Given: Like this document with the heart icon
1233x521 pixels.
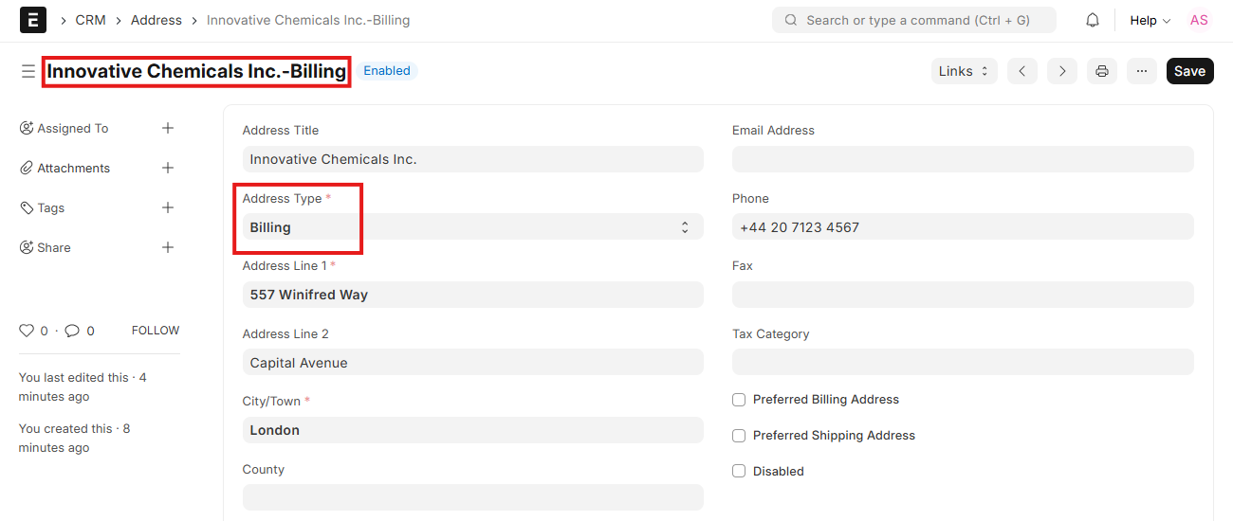Looking at the screenshot, I should (x=27, y=331).
